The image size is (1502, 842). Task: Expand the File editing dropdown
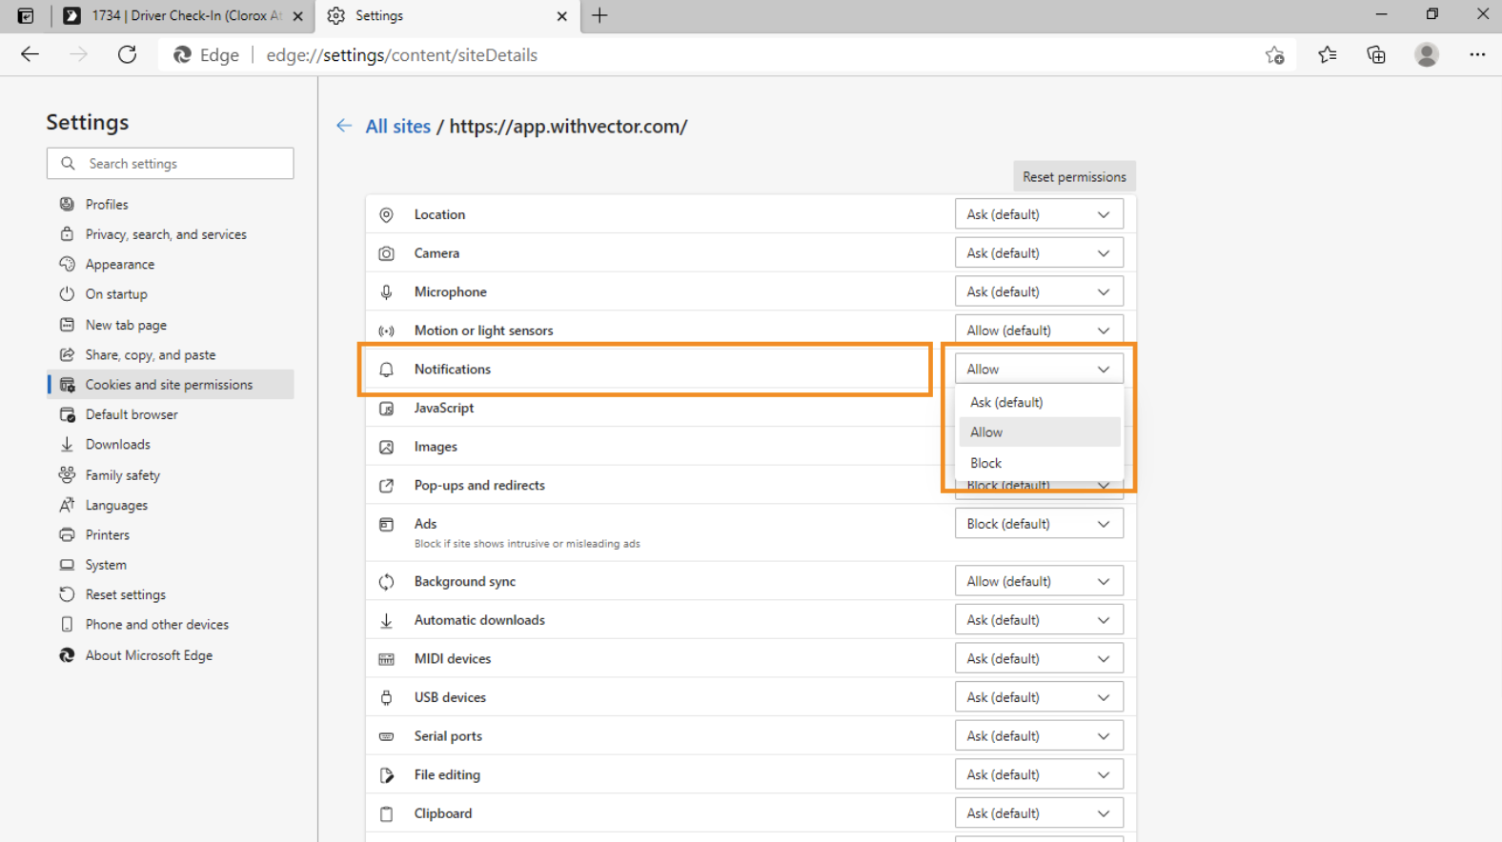1039,774
